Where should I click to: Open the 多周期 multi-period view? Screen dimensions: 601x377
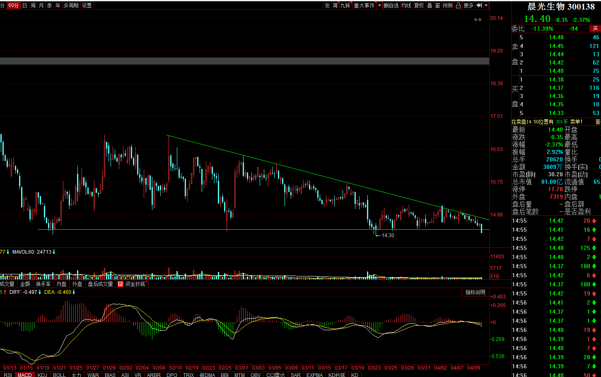tap(71, 5)
